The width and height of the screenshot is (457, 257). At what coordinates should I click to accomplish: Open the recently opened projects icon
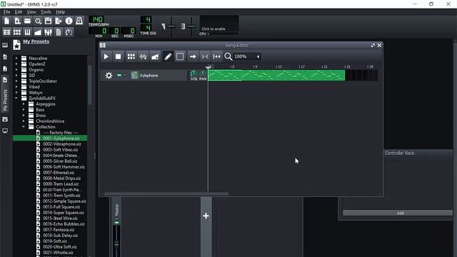[x=38, y=21]
